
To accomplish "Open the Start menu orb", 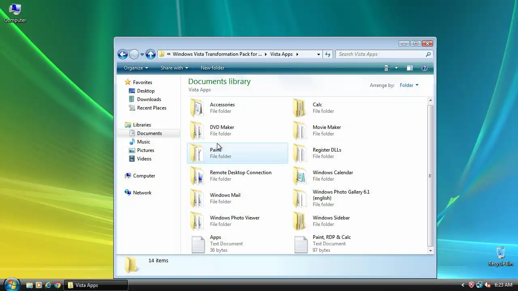I will [x=11, y=284].
